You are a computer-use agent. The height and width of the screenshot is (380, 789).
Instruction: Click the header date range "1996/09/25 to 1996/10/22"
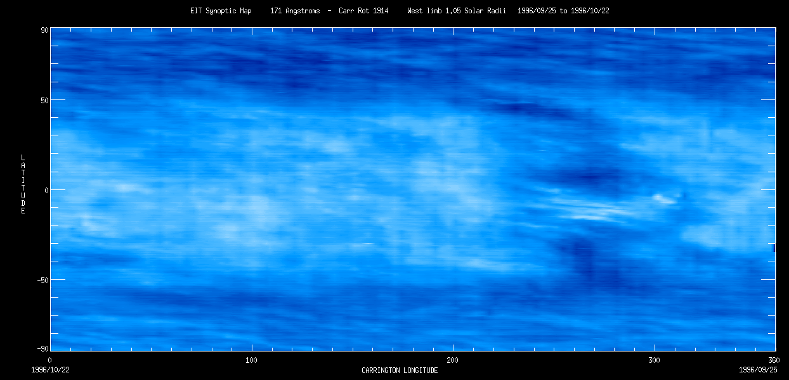tap(563, 11)
